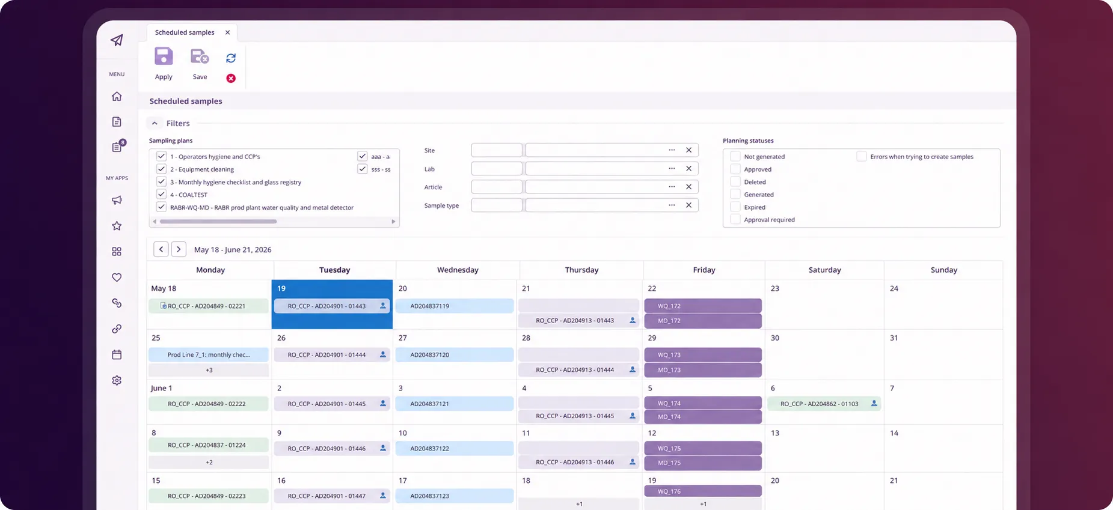Click the sampling plans horizontal scrollbar

click(x=218, y=222)
